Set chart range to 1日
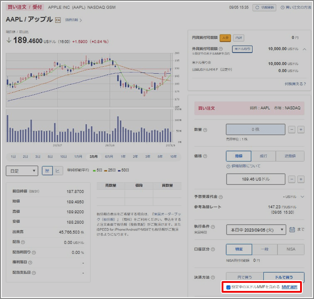 pos(13,157)
